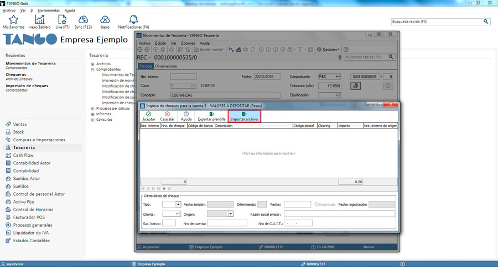Image resolution: width=498 pixels, height=267 pixels.
Task: Click the print icon in Movimientos de Tesorería toolbar
Action: click(246, 50)
